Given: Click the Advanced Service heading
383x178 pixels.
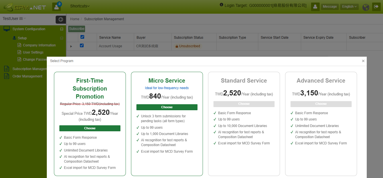Looking at the screenshot, I should [321, 81].
